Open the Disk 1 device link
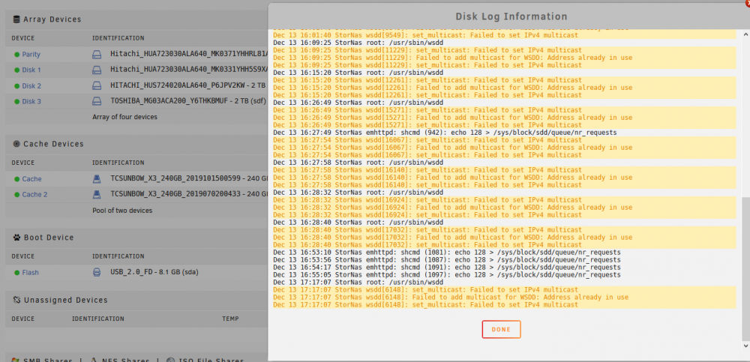The width and height of the screenshot is (750, 362). coord(31,70)
